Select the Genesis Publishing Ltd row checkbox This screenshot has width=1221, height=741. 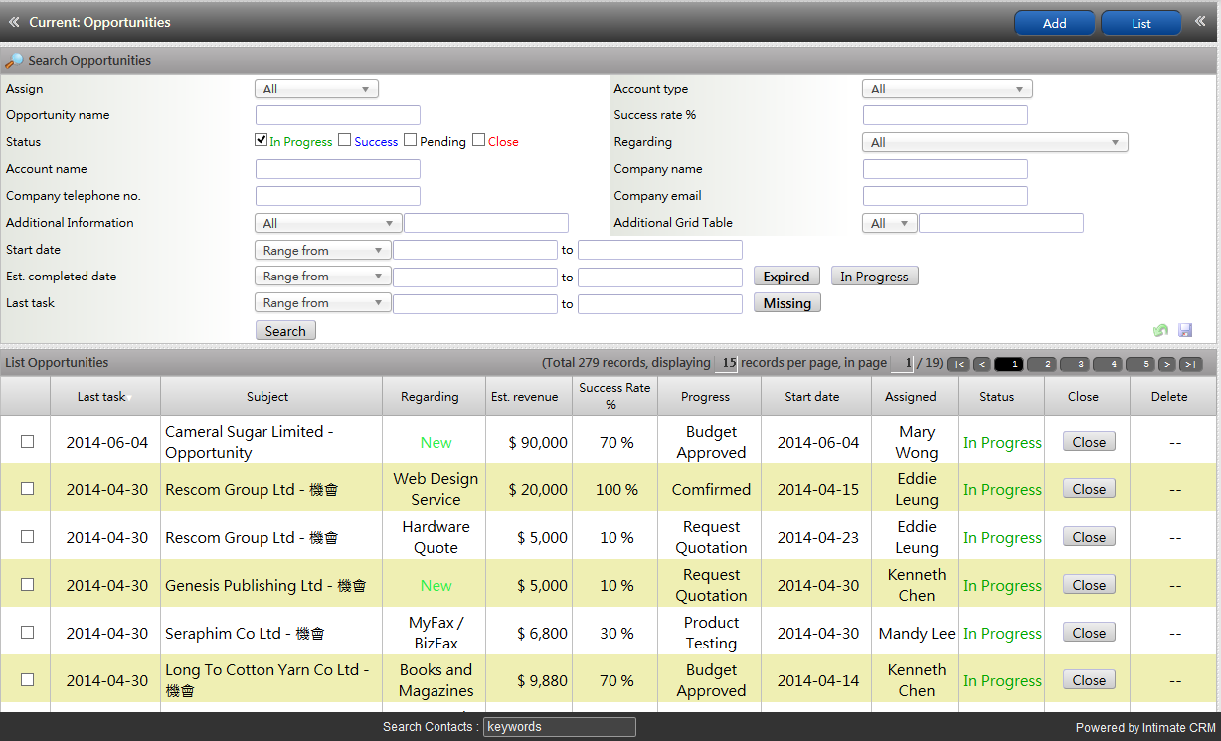click(28, 584)
